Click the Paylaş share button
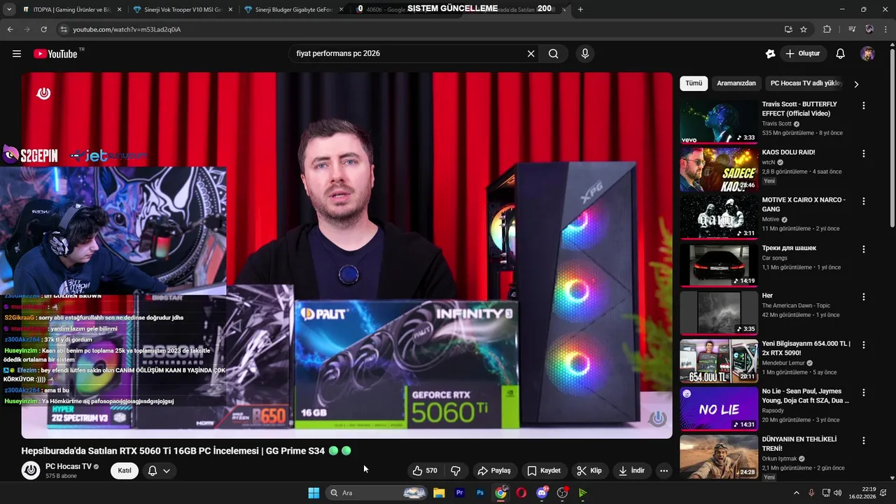Screen dimensions: 896x504 (x=494, y=470)
